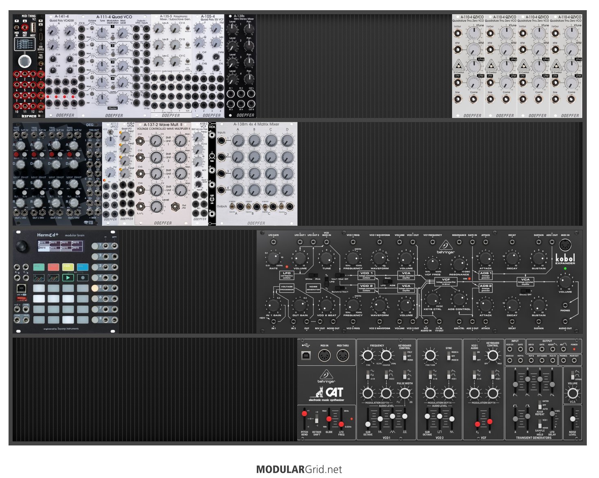599x478 pixels.
Task: Click the Kobol Resonance knob
Action: pyautogui.click(x=459, y=264)
